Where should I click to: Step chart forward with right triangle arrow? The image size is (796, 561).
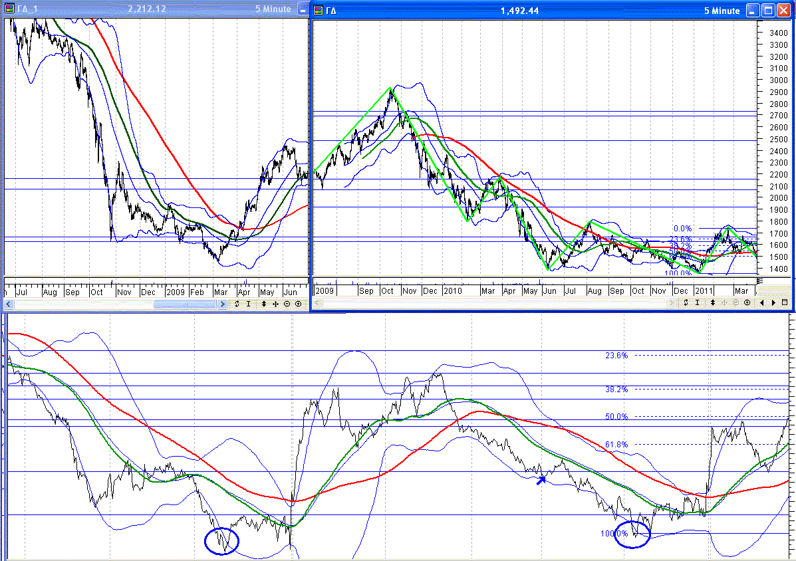point(773,302)
